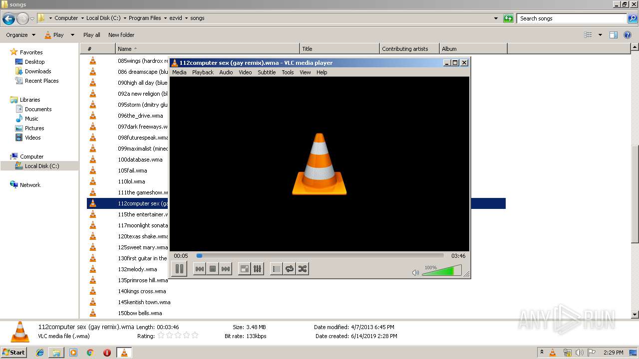The height and width of the screenshot is (359, 639).
Task: Select file 100database.wma
Action: (140, 160)
